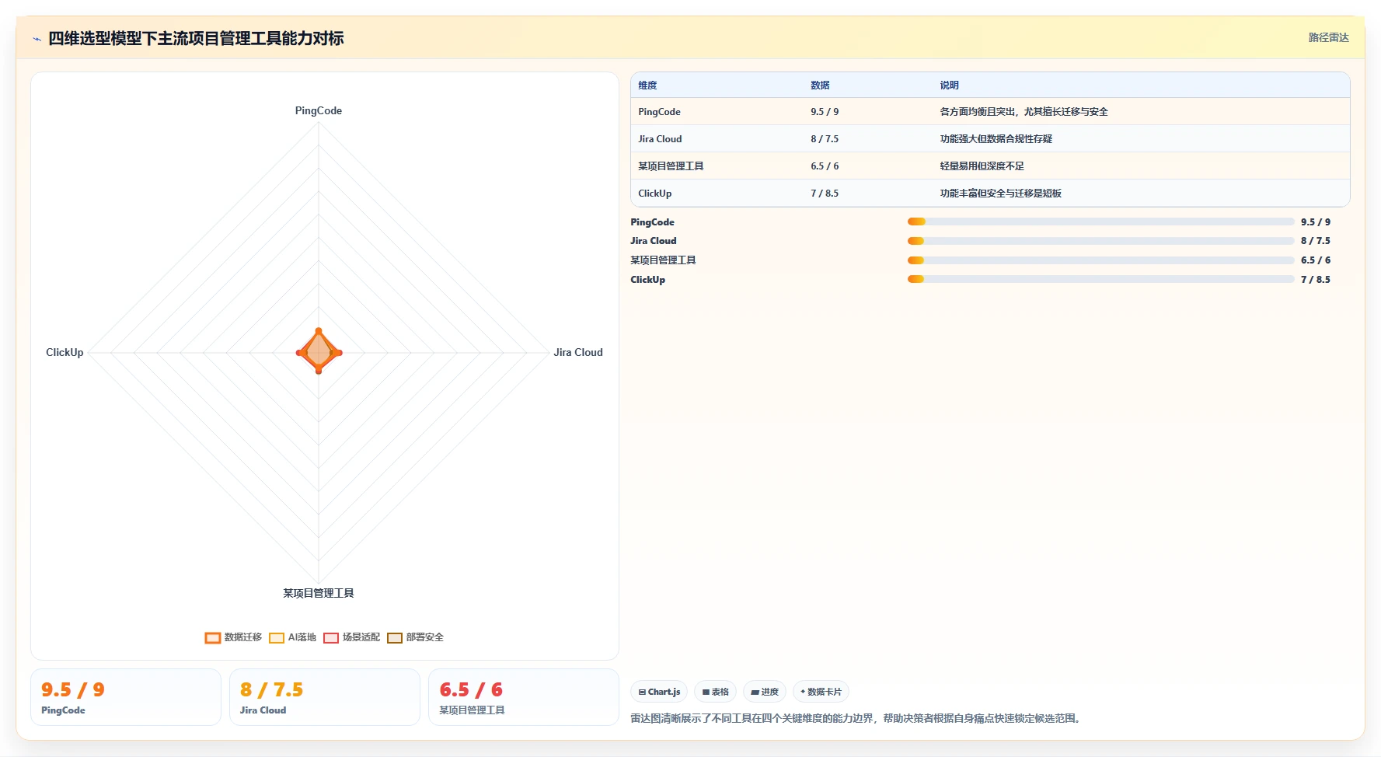Click the blue icon beside the dashboard title

37,39
